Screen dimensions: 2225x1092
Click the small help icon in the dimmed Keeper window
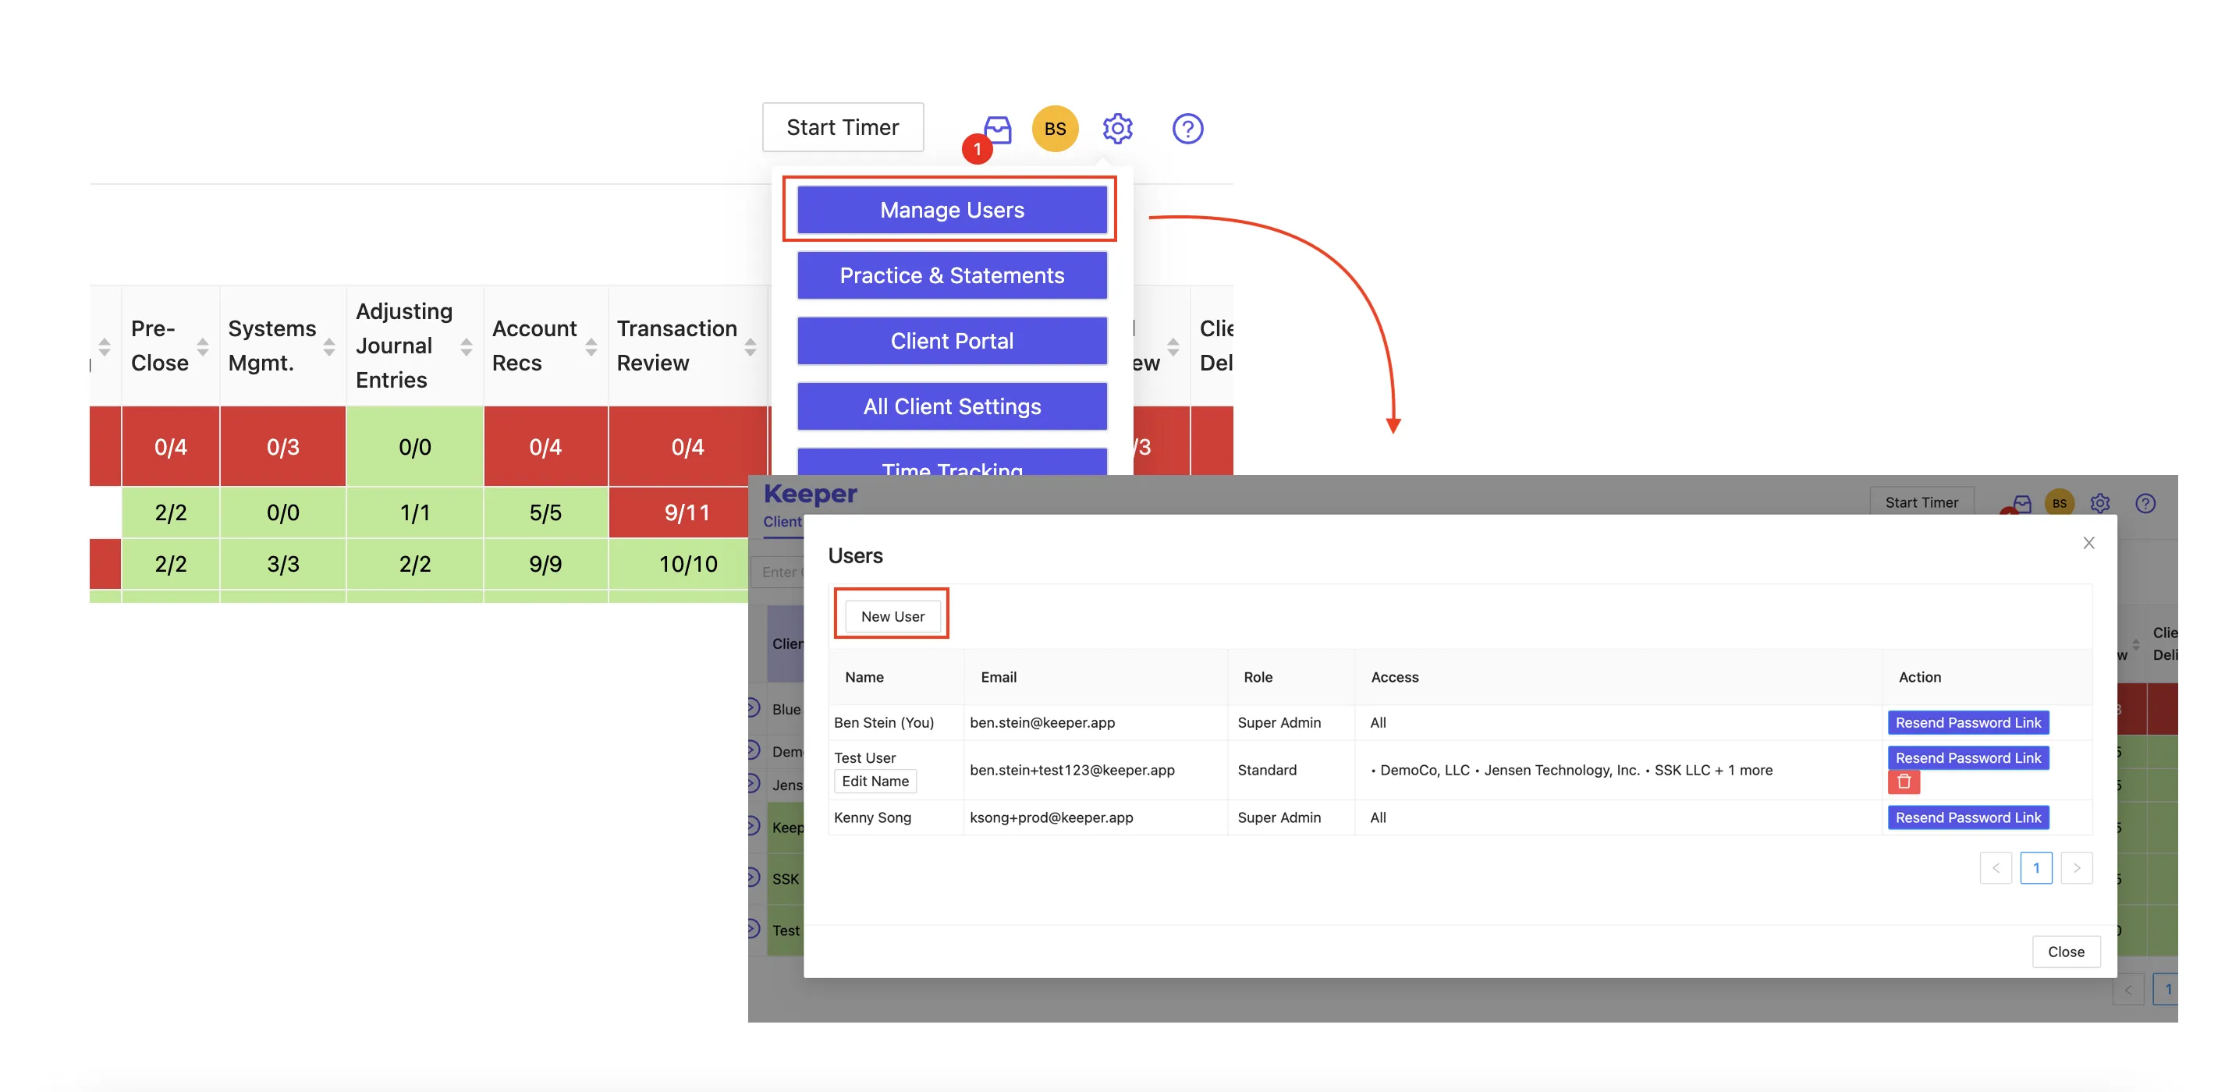[2145, 503]
